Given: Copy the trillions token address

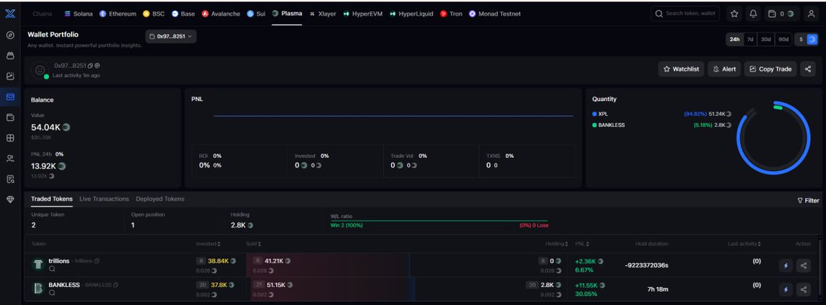Looking at the screenshot, I should (x=97, y=261).
